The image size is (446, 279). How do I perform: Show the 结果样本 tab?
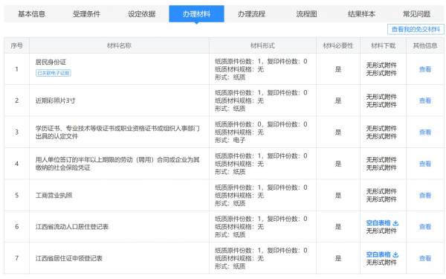tap(361, 13)
